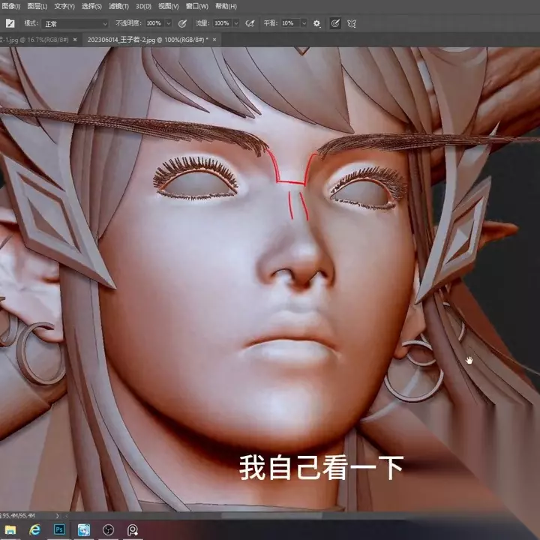Close the 202306014_王子若-2.jpg tab
540x540 pixels.
pyautogui.click(x=214, y=40)
